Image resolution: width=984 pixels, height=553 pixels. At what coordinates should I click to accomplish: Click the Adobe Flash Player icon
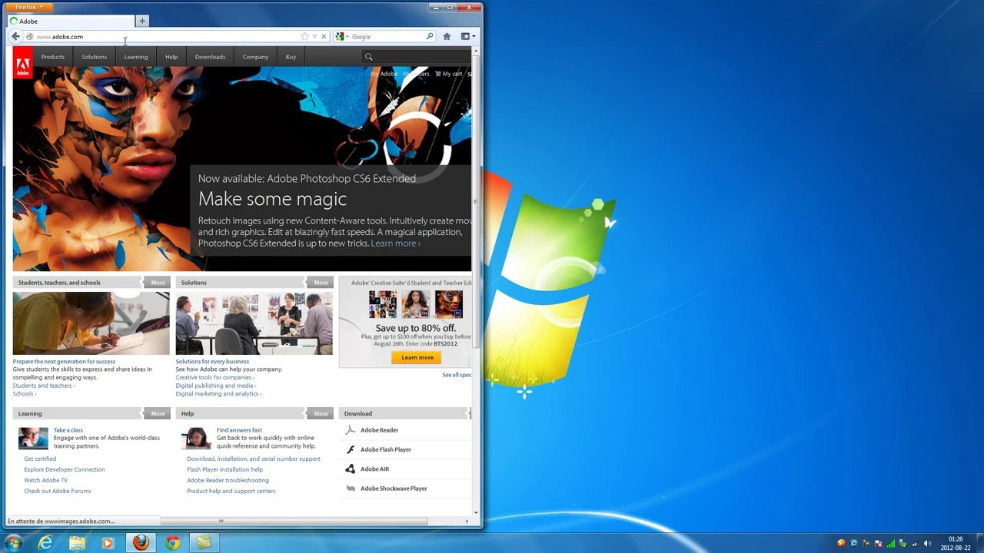click(x=351, y=449)
